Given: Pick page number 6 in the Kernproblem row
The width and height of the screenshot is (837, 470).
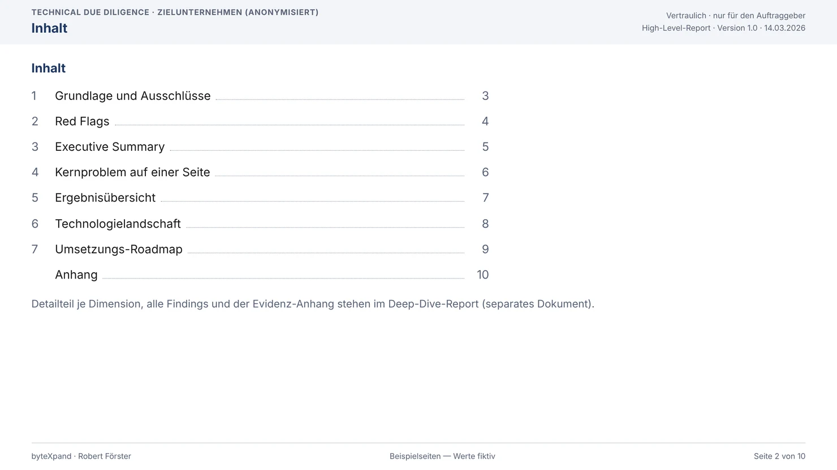Looking at the screenshot, I should pyautogui.click(x=485, y=172).
